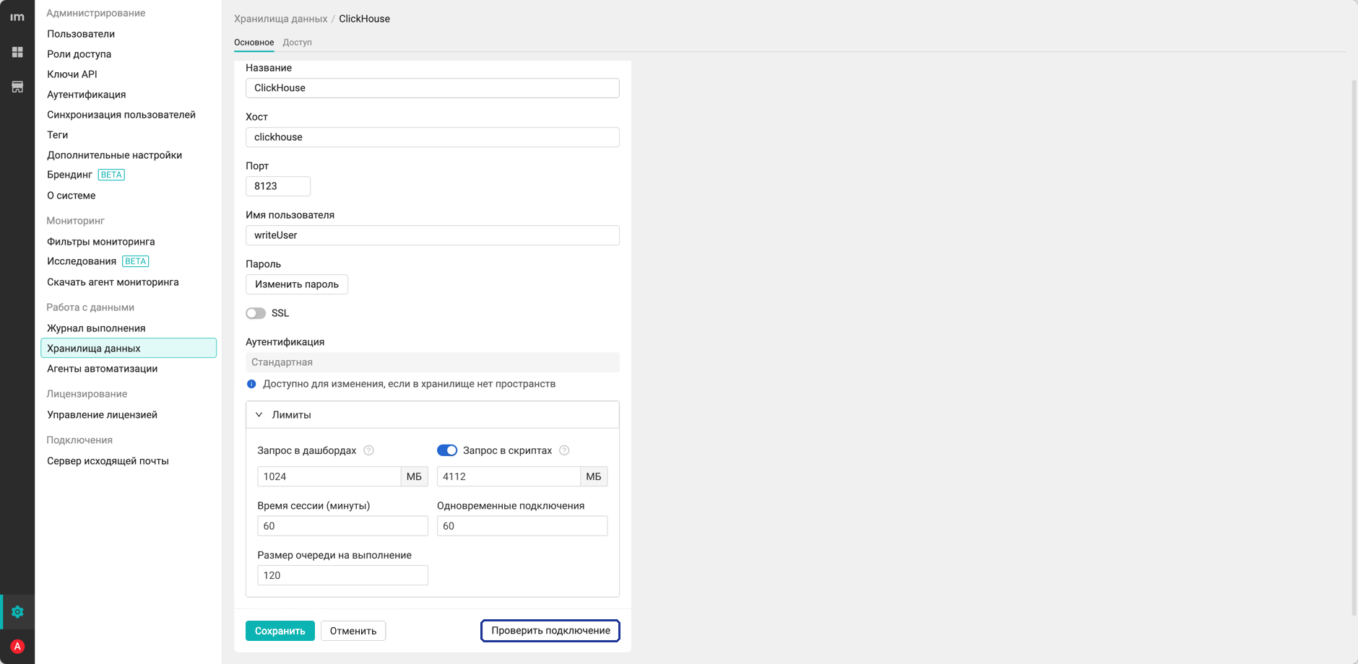Image resolution: width=1358 pixels, height=664 pixels.
Task: Click 'Размер очереди на выполнение' field
Action: point(342,575)
